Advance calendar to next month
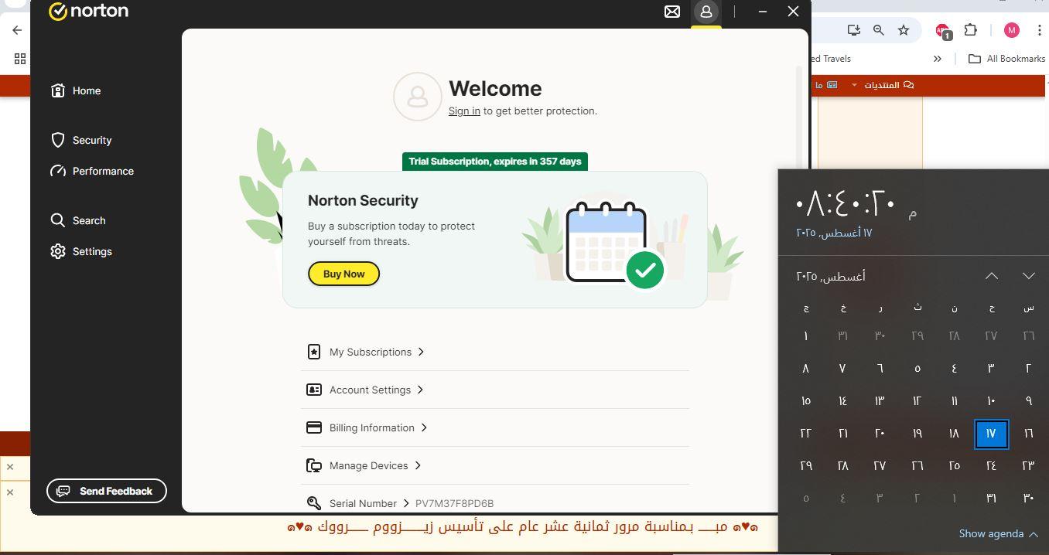Screen dimensions: 1049x555 pos(1028,276)
